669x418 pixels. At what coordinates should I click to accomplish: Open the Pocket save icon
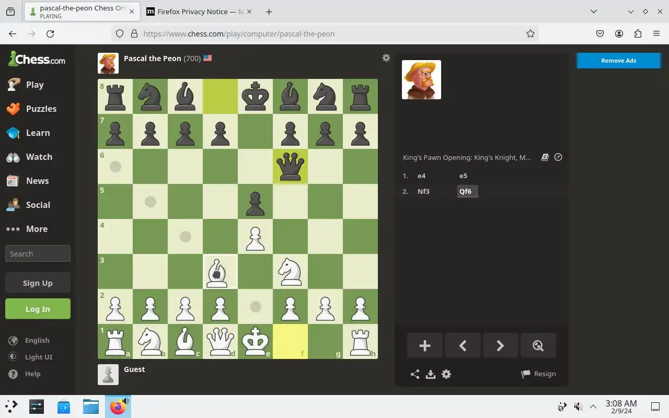600,33
